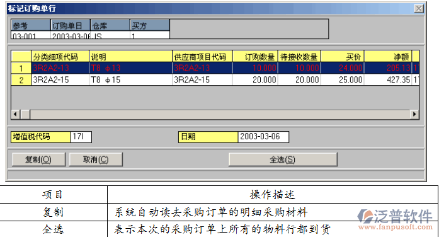
Task: Click the 供应商项目代码 column header
Action: click(x=202, y=57)
